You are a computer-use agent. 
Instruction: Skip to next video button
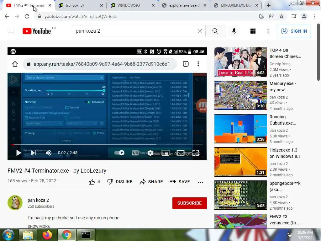(34, 153)
